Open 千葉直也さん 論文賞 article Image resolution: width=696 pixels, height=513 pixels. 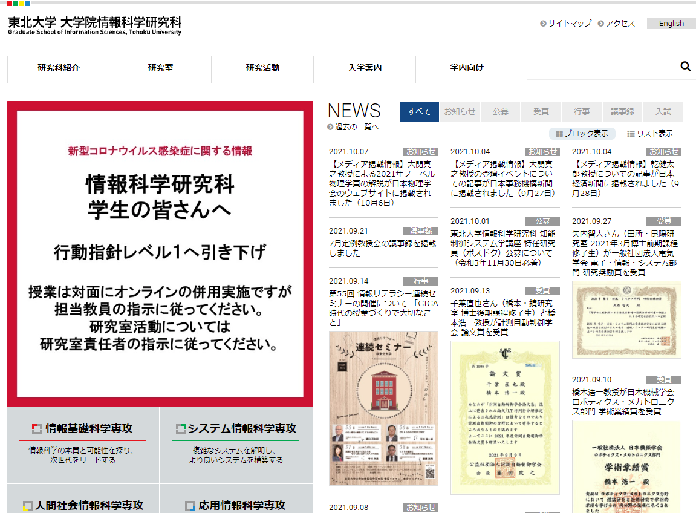point(503,318)
